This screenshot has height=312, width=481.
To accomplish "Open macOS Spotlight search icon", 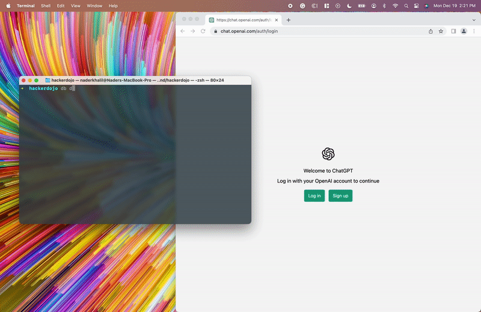I will (406, 5).
